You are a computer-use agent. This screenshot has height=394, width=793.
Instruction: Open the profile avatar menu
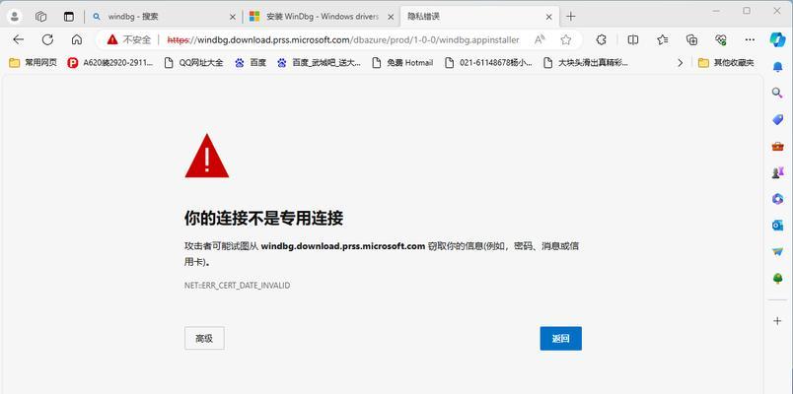(x=15, y=17)
